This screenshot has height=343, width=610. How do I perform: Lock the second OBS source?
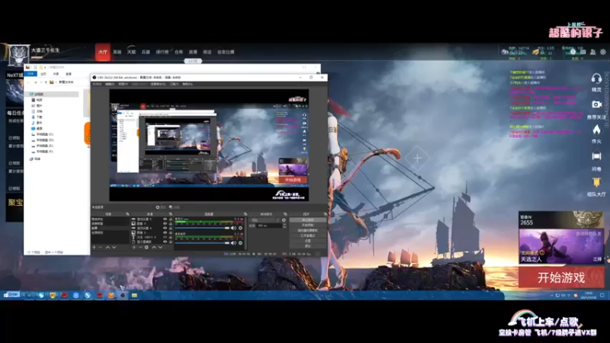(170, 223)
